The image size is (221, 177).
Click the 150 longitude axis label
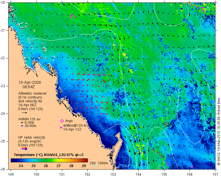click(x=36, y=175)
